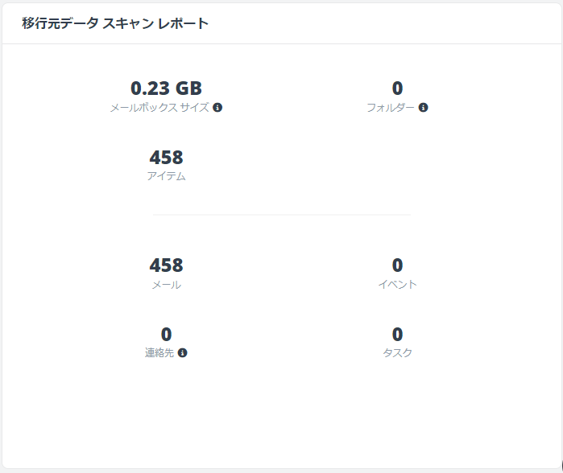Click the アイテム label

click(x=166, y=176)
